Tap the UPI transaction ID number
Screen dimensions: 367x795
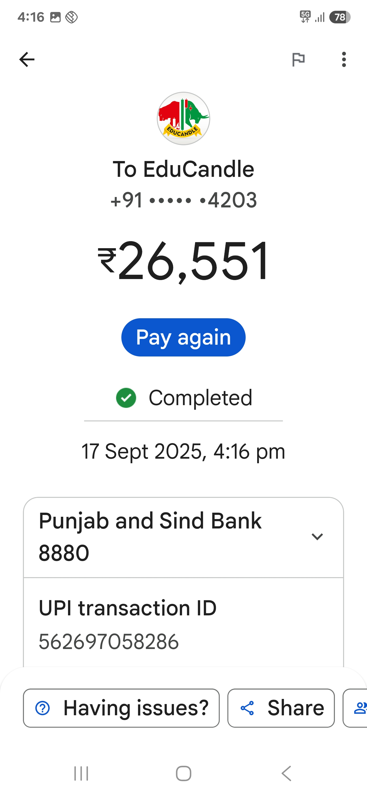pyautogui.click(x=109, y=642)
